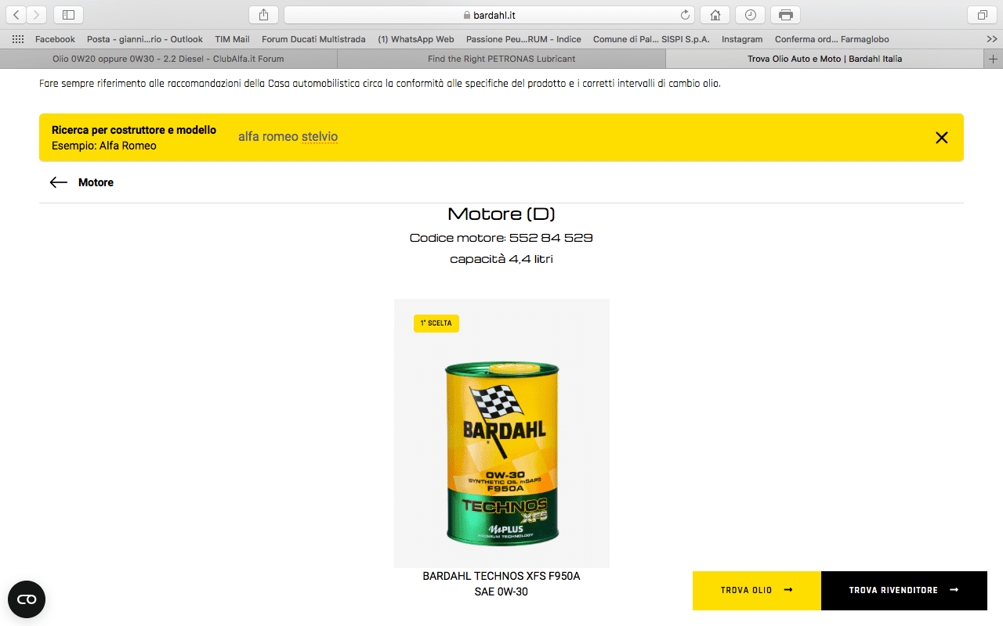Open the Home page icon
The height and width of the screenshot is (626, 1003).
coord(715,15)
